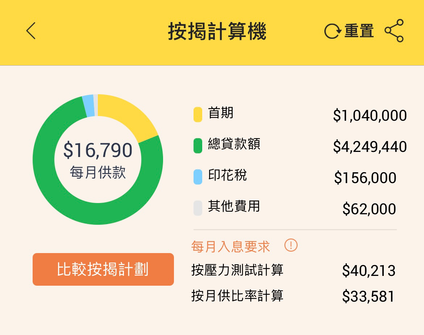Click the blue 印花稅 legend swatch
424x335 pixels.
click(198, 177)
